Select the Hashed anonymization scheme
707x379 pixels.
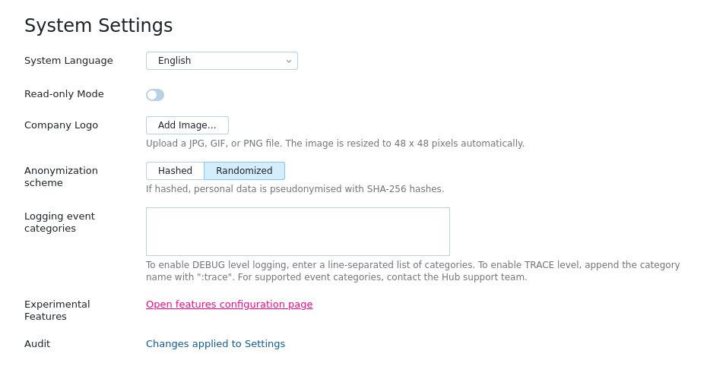(175, 171)
